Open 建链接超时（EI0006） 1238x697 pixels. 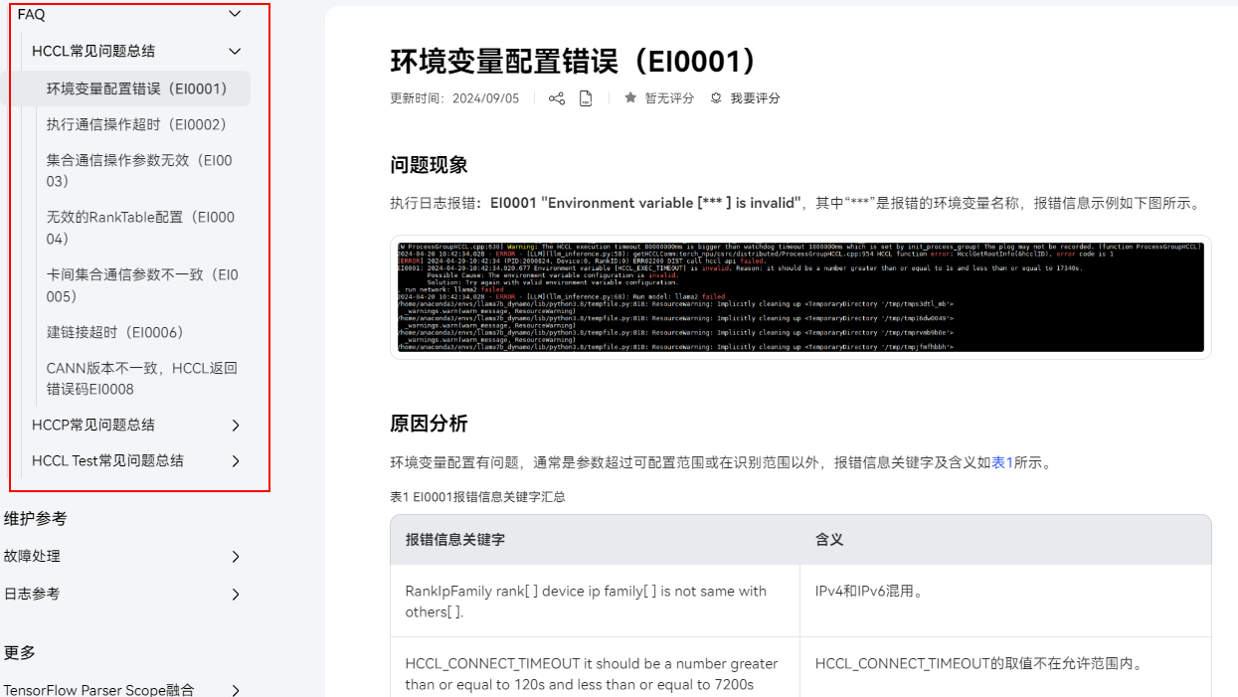click(115, 332)
